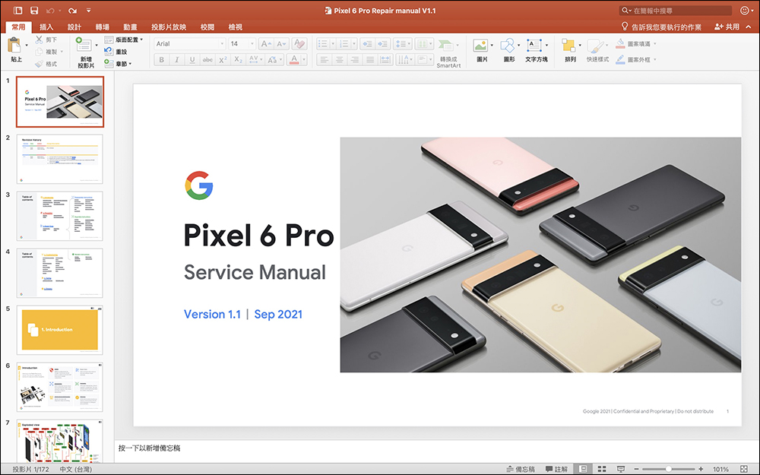Align text left
This screenshot has width=760, height=475.
click(x=324, y=59)
